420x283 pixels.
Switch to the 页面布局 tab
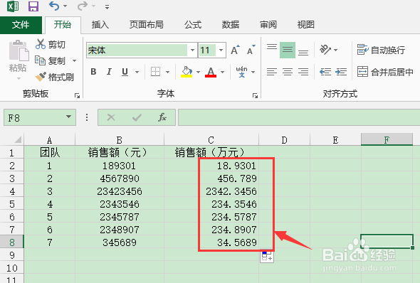click(146, 25)
